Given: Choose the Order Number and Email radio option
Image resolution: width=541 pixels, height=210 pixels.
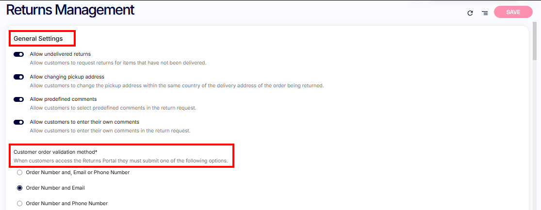Looking at the screenshot, I should click(20, 188).
